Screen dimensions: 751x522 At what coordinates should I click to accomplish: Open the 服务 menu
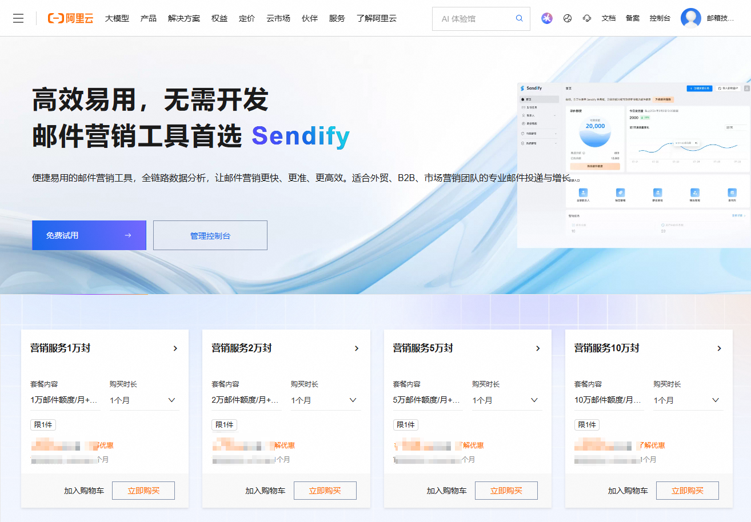(x=337, y=18)
